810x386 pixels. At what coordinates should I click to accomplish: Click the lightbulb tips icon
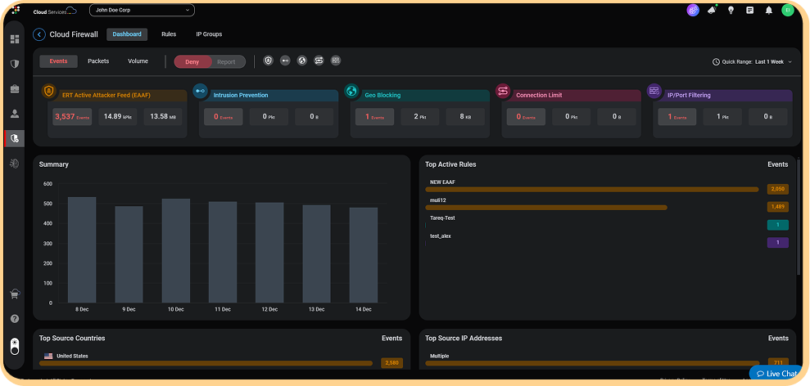click(731, 10)
